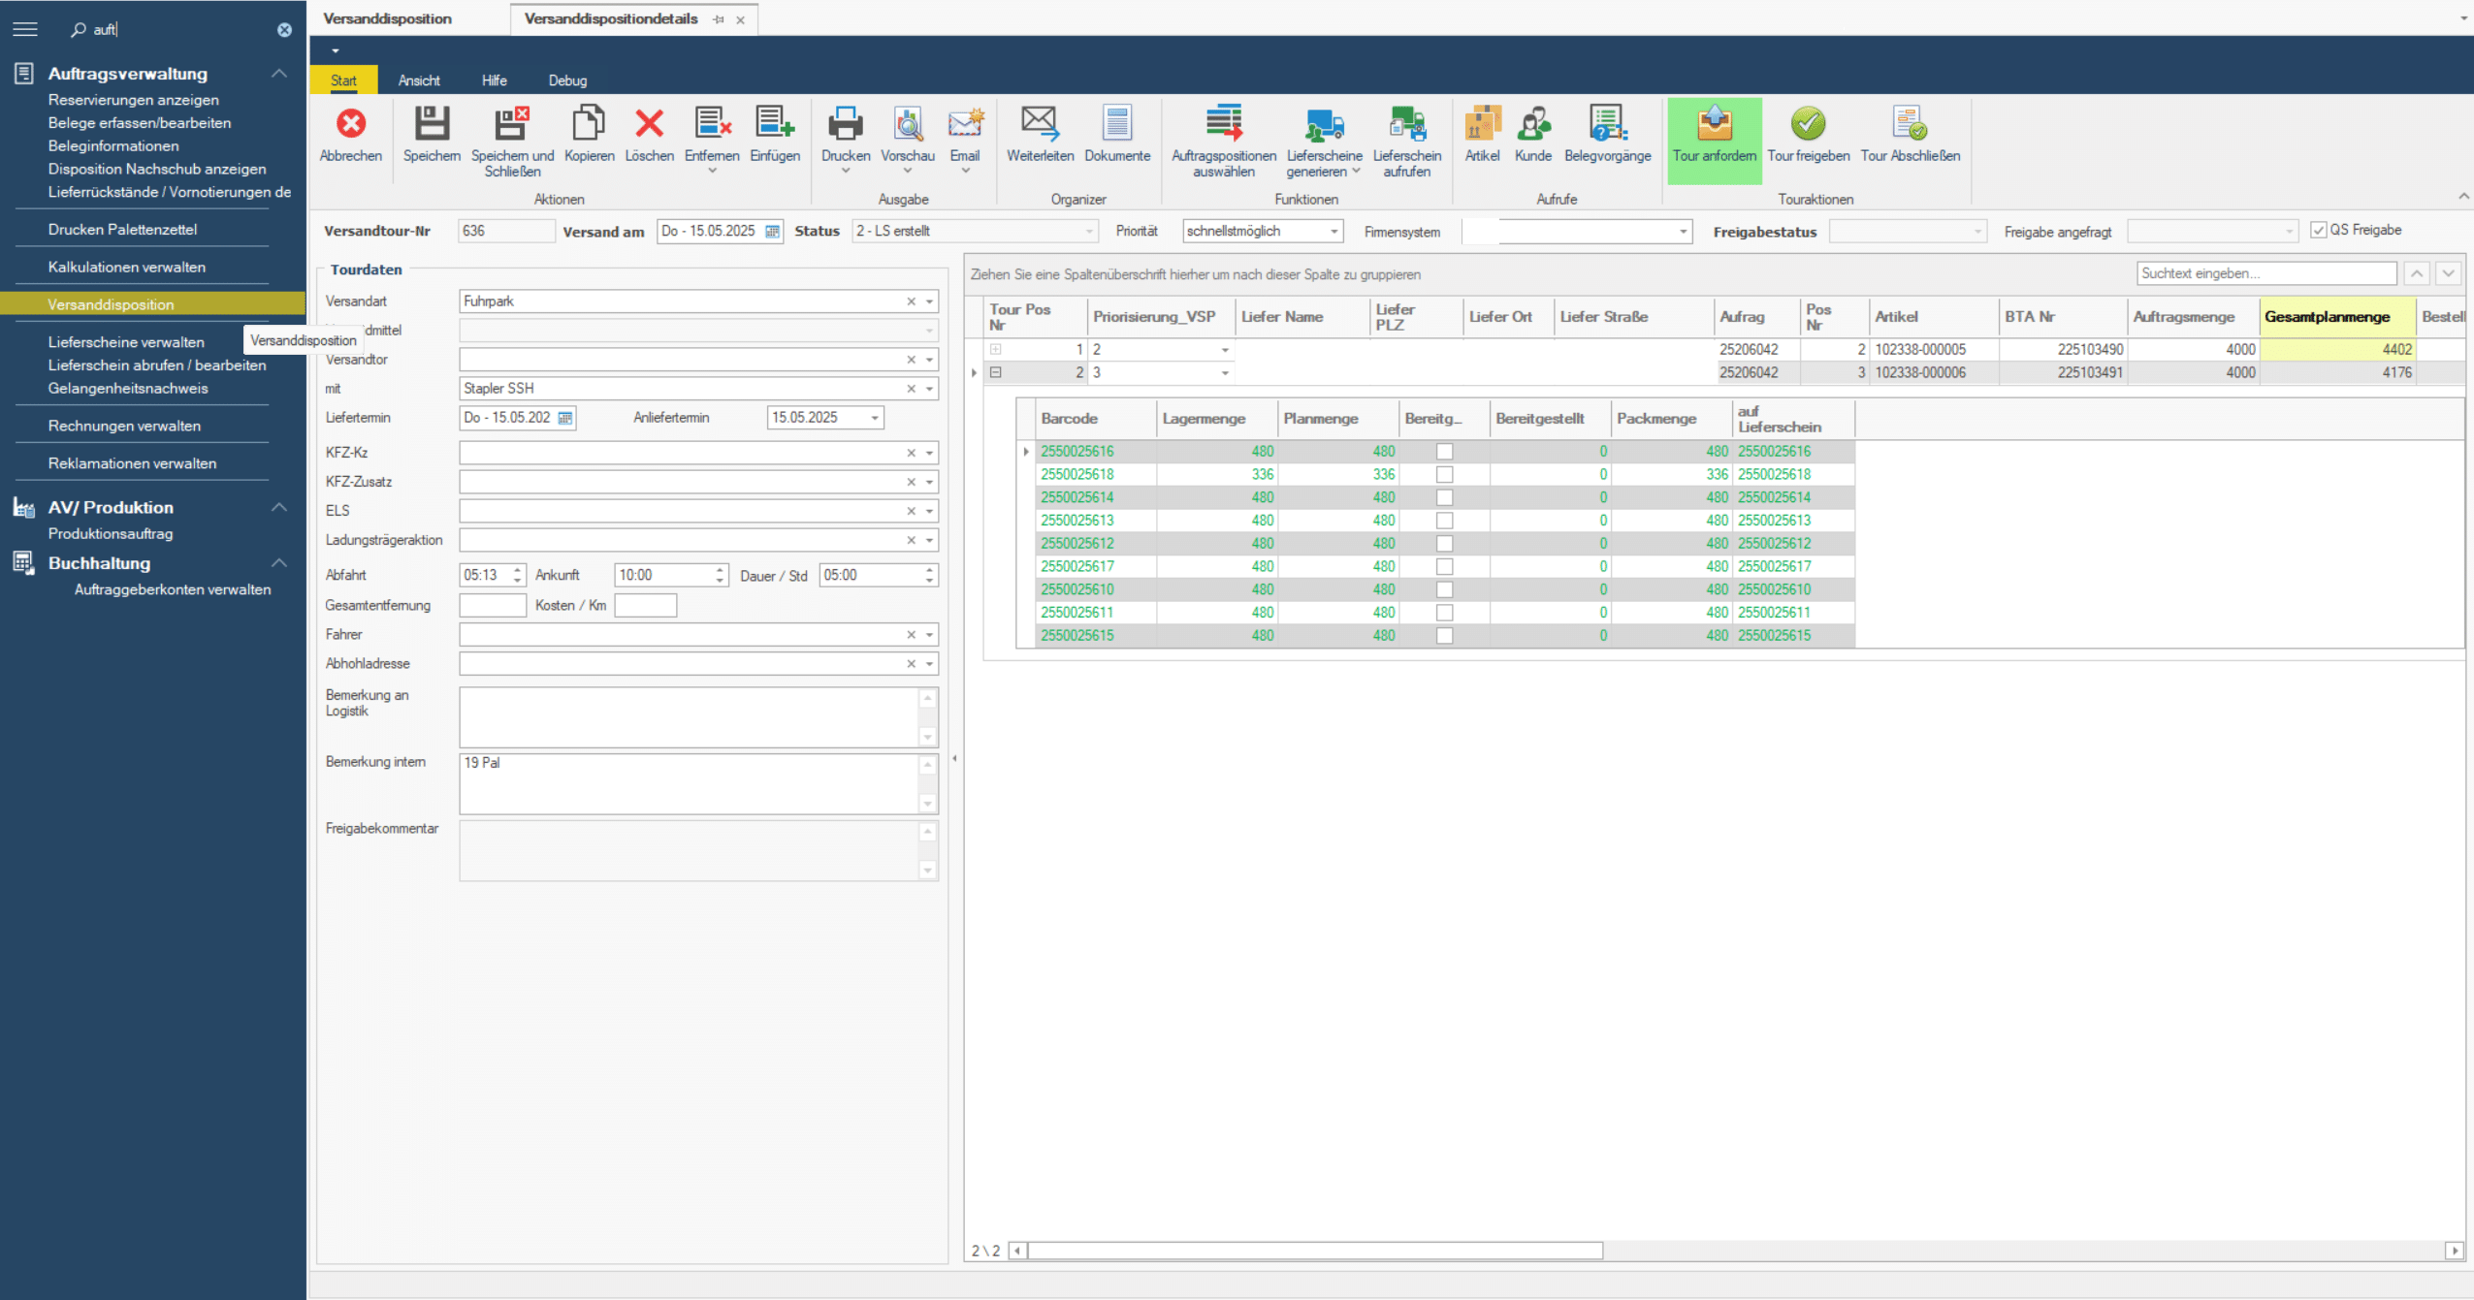Switch to the Hilfe ribbon tab
2474x1300 pixels.
(x=495, y=80)
